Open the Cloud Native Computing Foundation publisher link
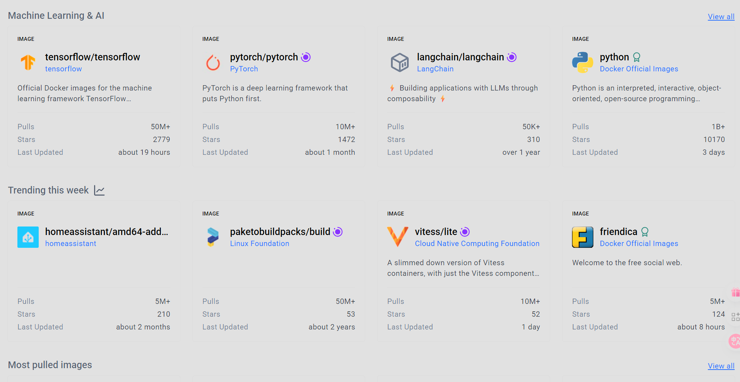Screen dimensions: 740x382 click(x=477, y=244)
